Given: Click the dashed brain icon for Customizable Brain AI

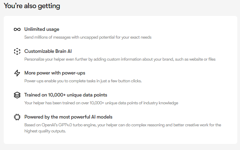Looking at the screenshot, I should pos(17,51).
